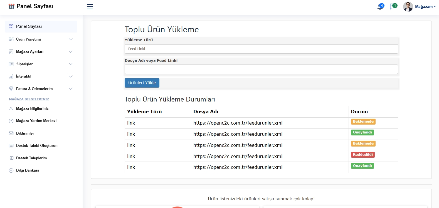Focus the Dosya Adı veya Feed Linki field

point(261,69)
